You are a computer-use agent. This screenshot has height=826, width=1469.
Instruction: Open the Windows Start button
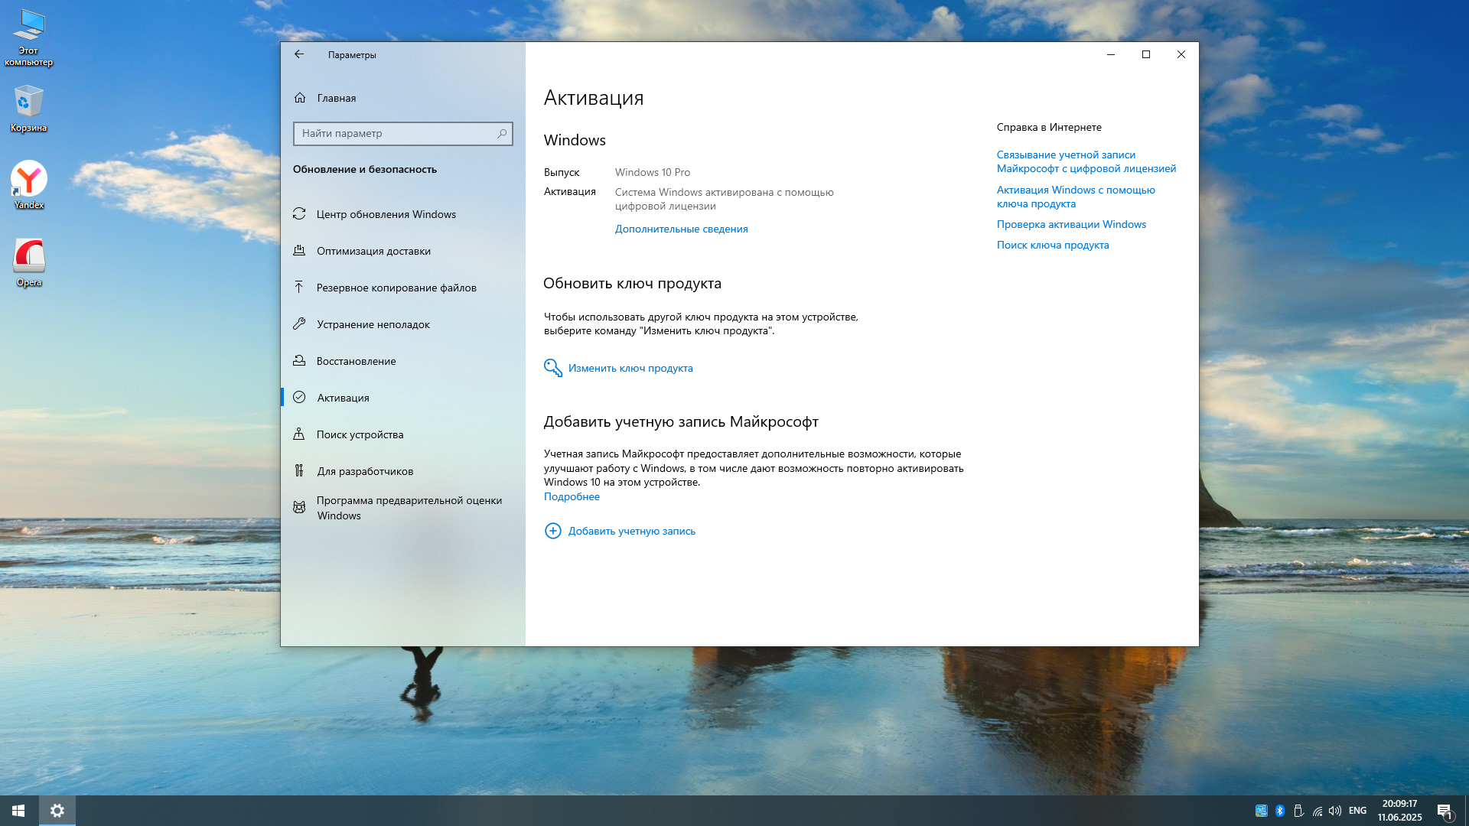[x=18, y=811]
